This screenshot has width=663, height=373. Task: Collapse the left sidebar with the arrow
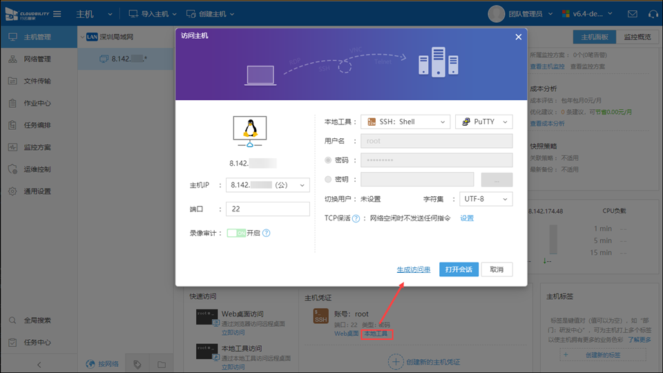click(x=39, y=364)
